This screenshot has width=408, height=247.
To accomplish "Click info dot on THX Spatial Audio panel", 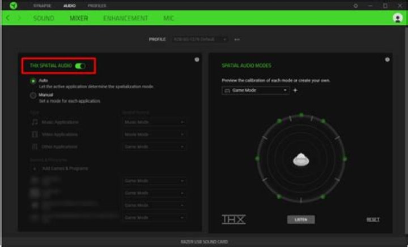I will [196, 59].
